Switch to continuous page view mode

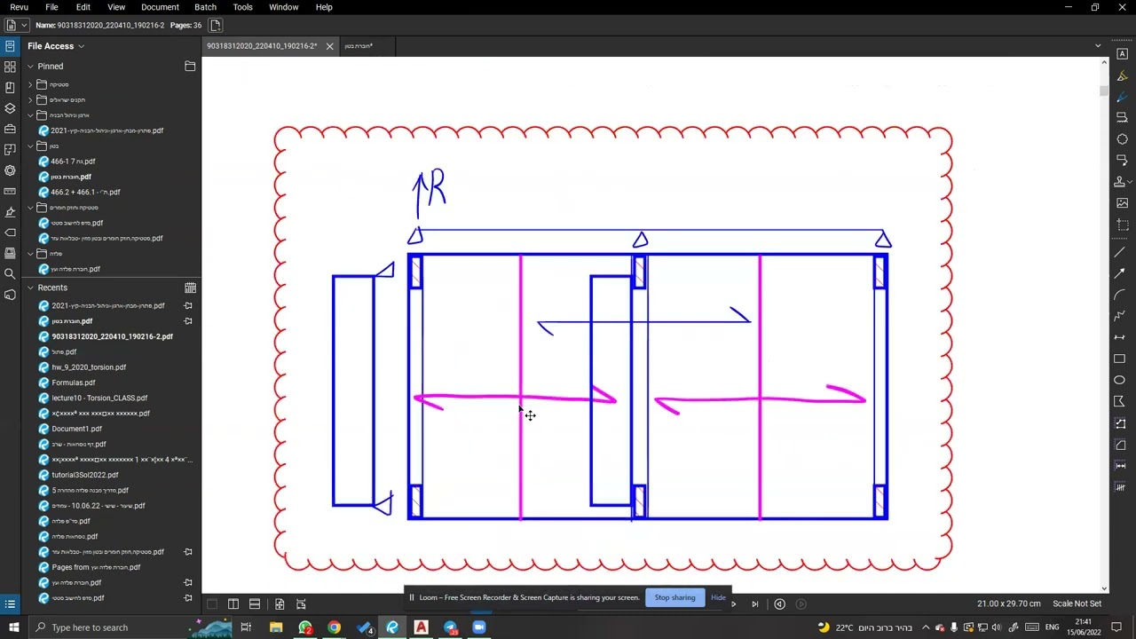coord(255,604)
